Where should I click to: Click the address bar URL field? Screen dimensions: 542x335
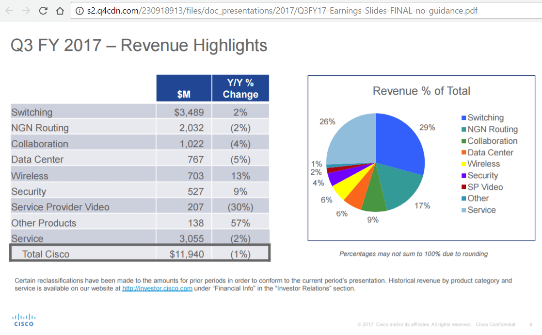tap(281, 10)
